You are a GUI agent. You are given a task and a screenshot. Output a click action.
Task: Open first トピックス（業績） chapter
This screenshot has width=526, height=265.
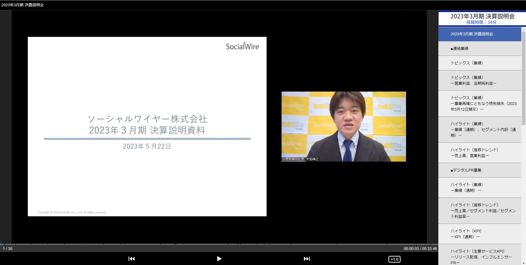tap(480, 63)
